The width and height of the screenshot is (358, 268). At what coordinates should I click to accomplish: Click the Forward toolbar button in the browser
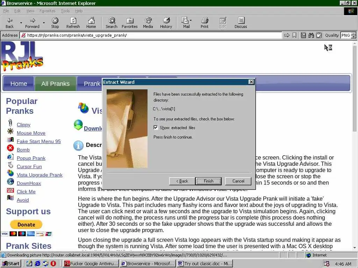[x=32, y=23]
